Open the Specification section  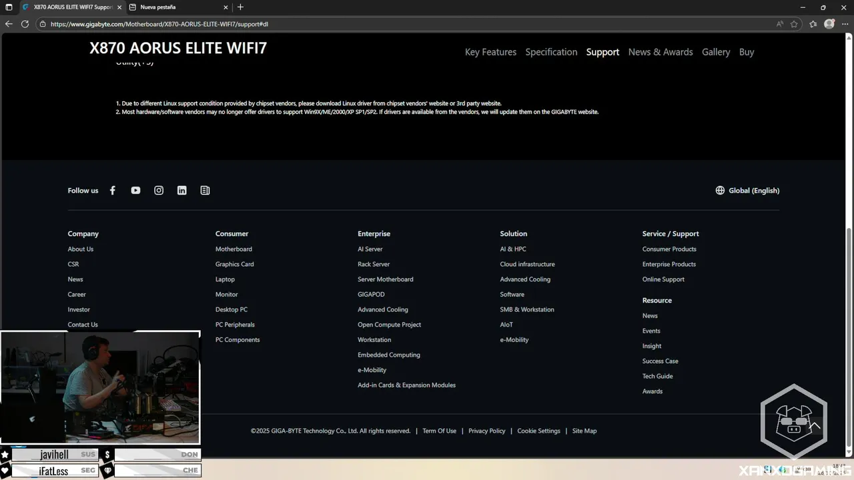click(551, 52)
